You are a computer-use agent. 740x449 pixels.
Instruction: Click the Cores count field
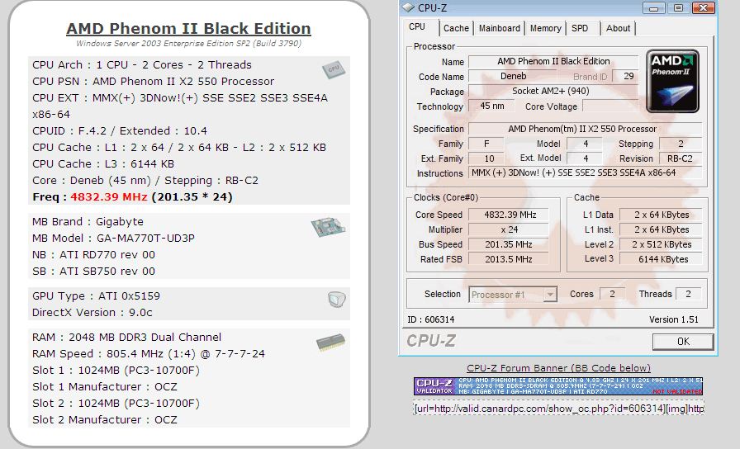coord(612,294)
